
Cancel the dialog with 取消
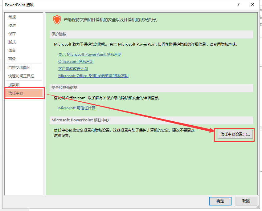click(x=246, y=201)
